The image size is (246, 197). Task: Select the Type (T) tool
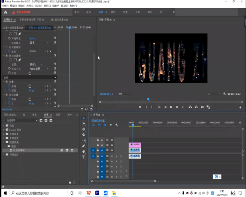tap(84, 157)
